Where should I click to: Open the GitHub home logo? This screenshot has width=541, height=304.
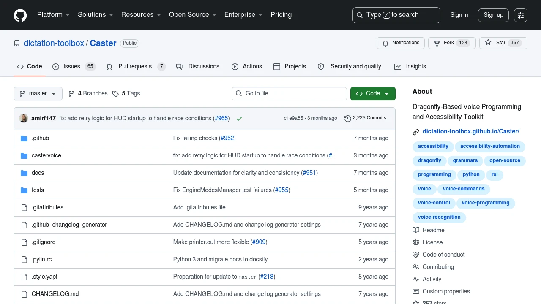[20, 15]
